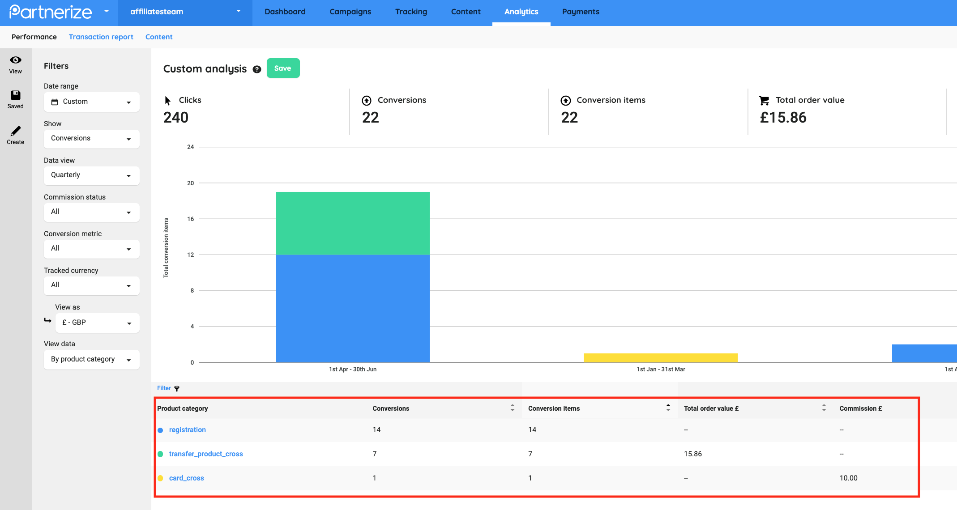This screenshot has width=957, height=510.
Task: Click the Create pencil icon
Action: click(16, 131)
